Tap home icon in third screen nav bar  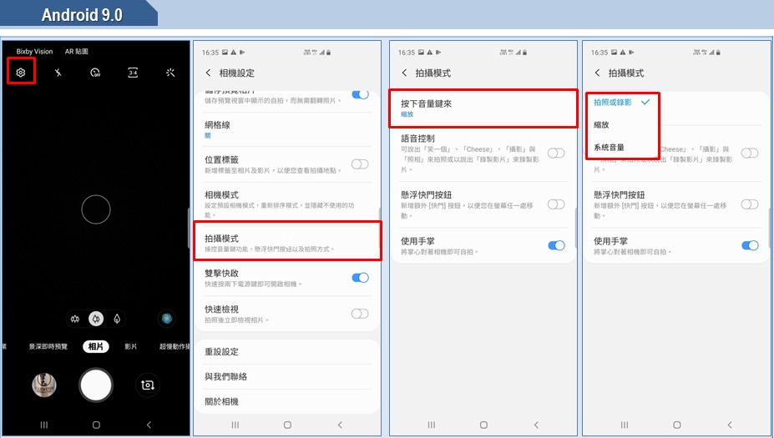[x=483, y=425]
